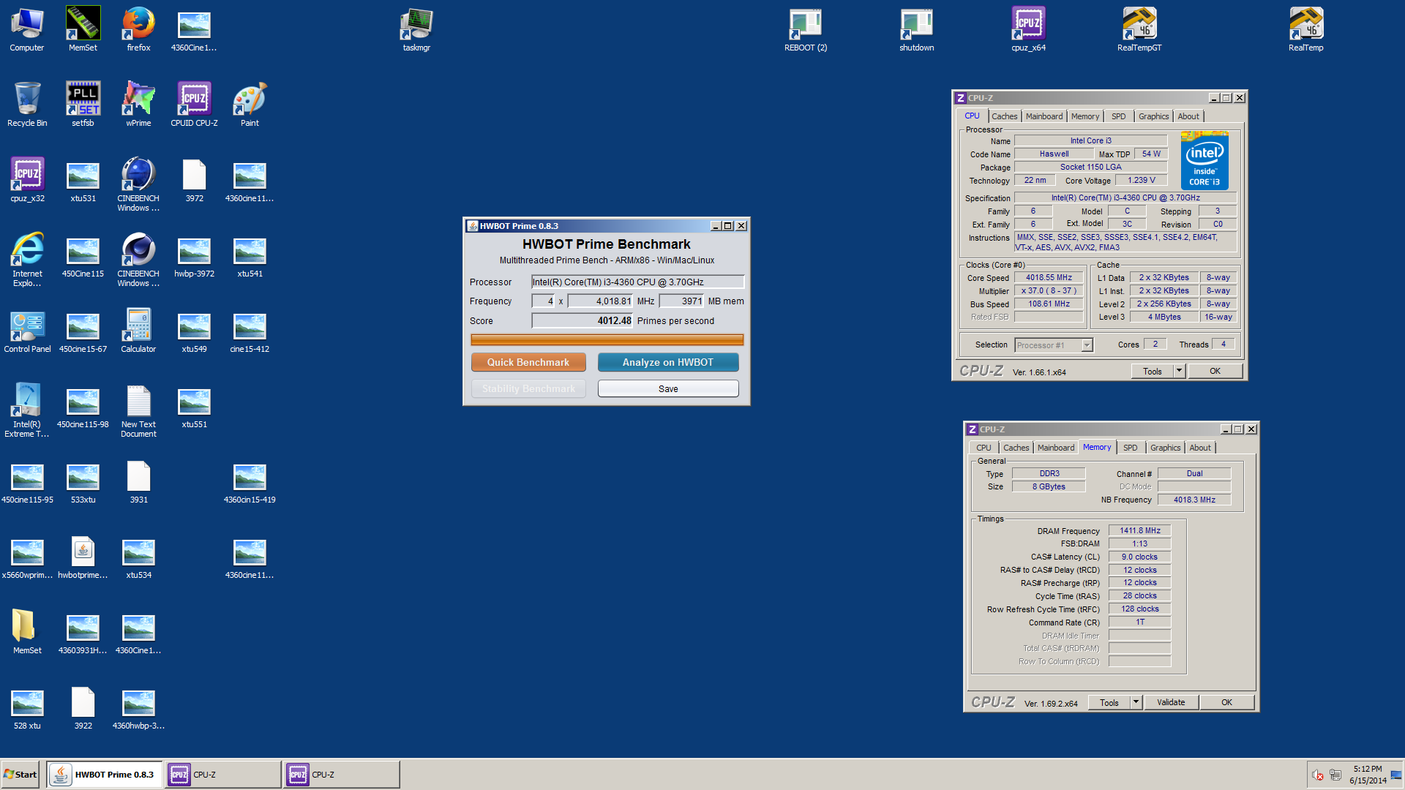This screenshot has height=790, width=1405.
Task: Click the Intel Core i3 logo badge
Action: pyautogui.click(x=1204, y=160)
